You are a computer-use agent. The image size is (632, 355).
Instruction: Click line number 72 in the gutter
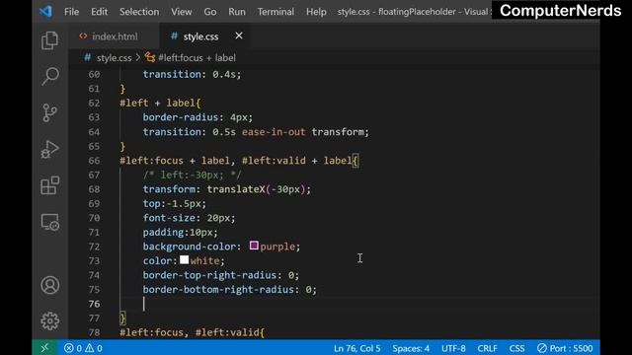tap(94, 247)
